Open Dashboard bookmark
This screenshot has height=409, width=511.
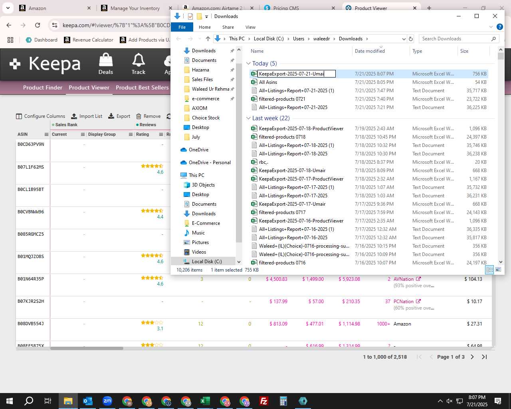42,40
